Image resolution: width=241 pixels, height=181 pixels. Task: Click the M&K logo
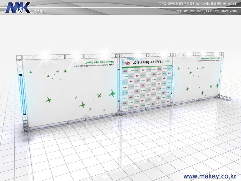click(18, 8)
